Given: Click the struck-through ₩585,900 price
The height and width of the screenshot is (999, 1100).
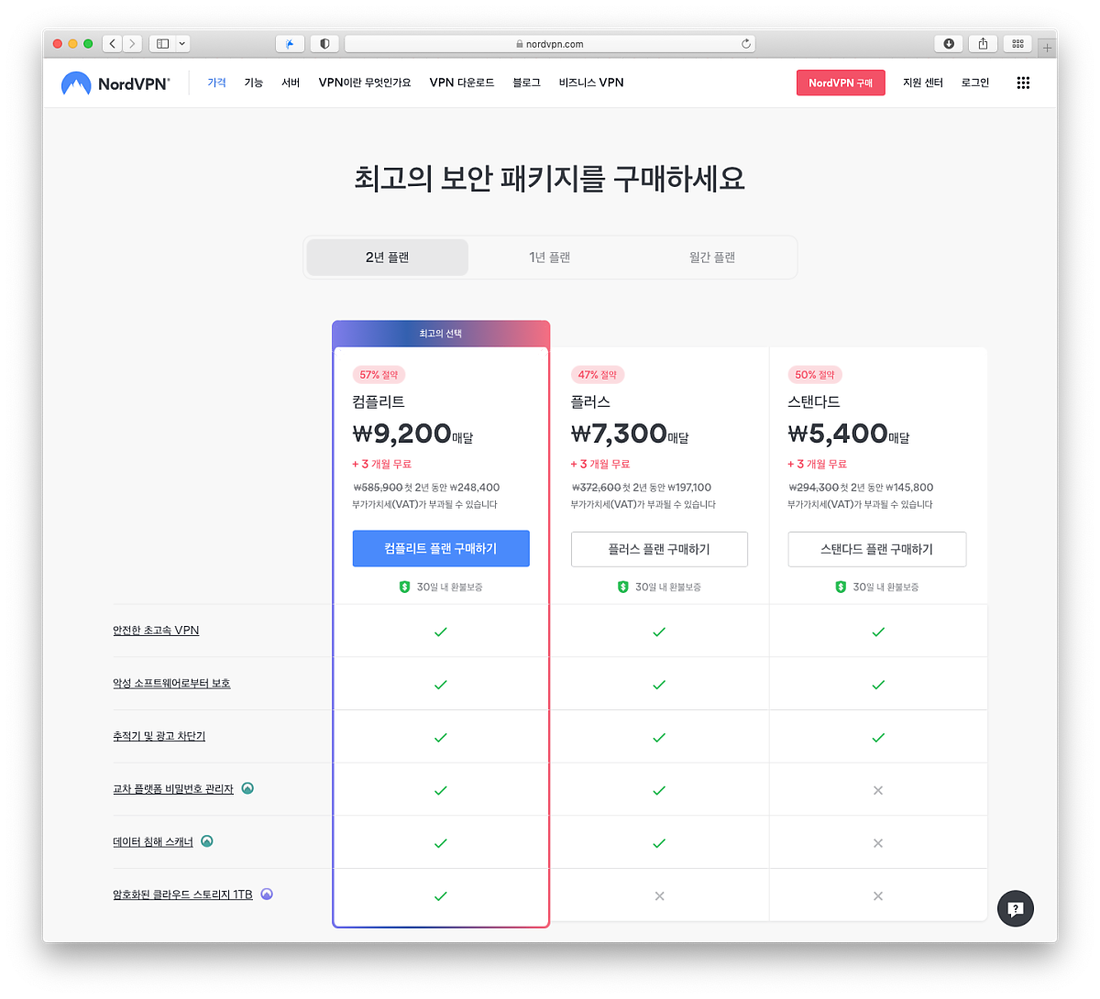Looking at the screenshot, I should click(378, 488).
